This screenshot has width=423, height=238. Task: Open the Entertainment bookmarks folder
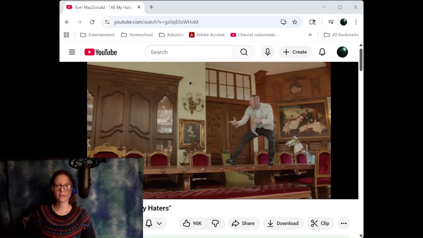point(97,35)
